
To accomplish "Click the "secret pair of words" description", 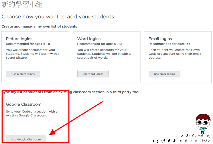I will click(104, 54).
